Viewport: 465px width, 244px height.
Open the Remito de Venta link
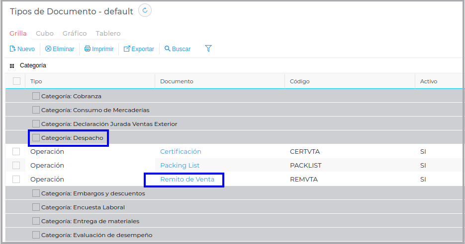click(x=187, y=180)
